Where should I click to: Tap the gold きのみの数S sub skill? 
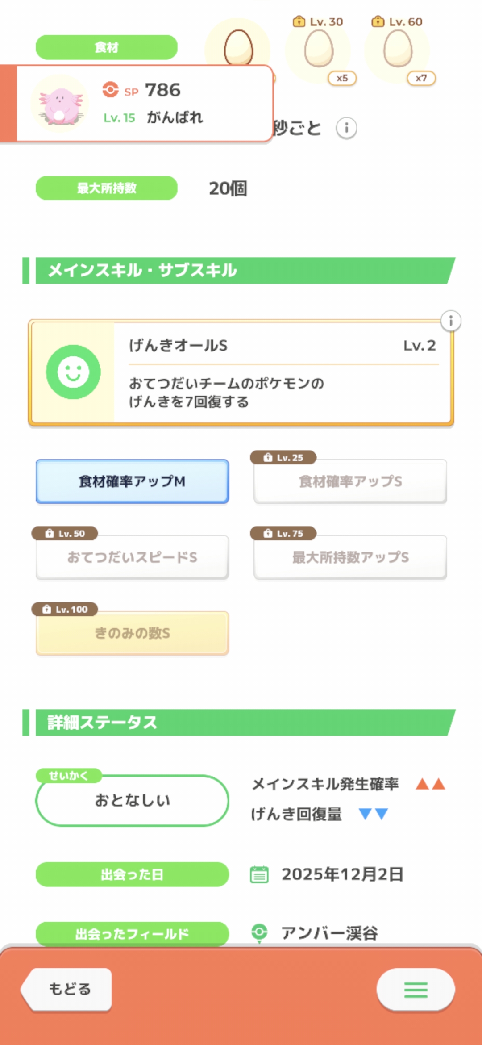(x=133, y=633)
